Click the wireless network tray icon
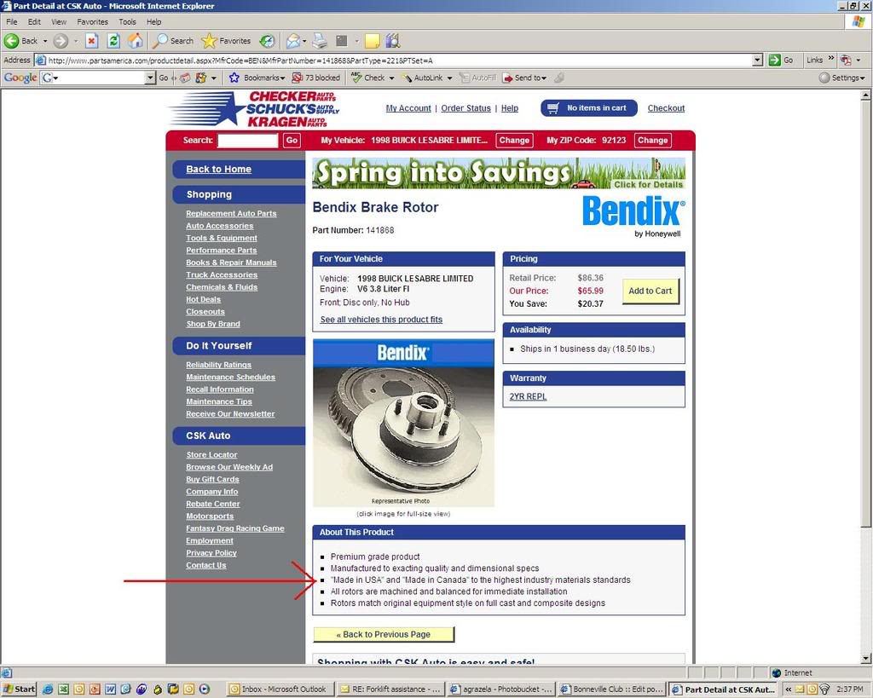The image size is (873, 698). click(824, 689)
